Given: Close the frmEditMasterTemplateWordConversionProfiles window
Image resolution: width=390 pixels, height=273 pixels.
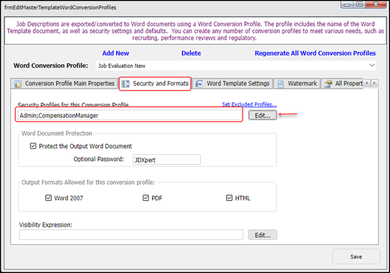Looking at the screenshot, I should (376, 4).
